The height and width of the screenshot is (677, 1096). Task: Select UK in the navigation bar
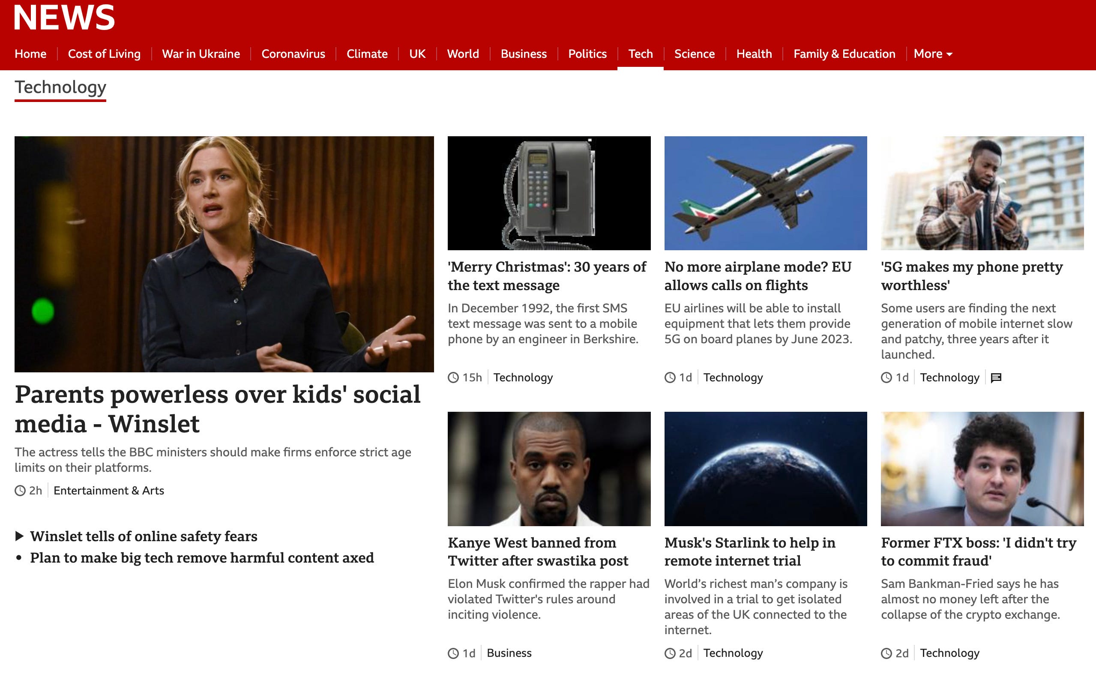pos(417,54)
